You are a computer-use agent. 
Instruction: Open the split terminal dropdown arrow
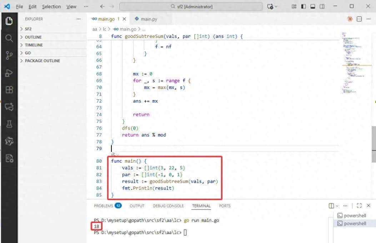[337, 206]
